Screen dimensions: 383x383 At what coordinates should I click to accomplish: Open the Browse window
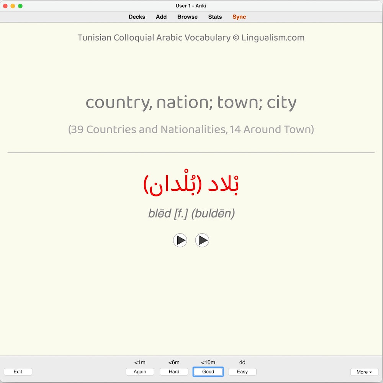point(187,17)
